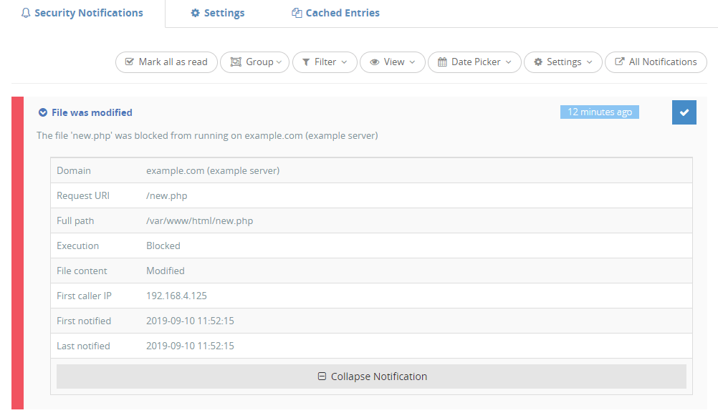Screen dimensions: 718x418
Task: Click the eye icon in View button
Action: click(x=374, y=62)
